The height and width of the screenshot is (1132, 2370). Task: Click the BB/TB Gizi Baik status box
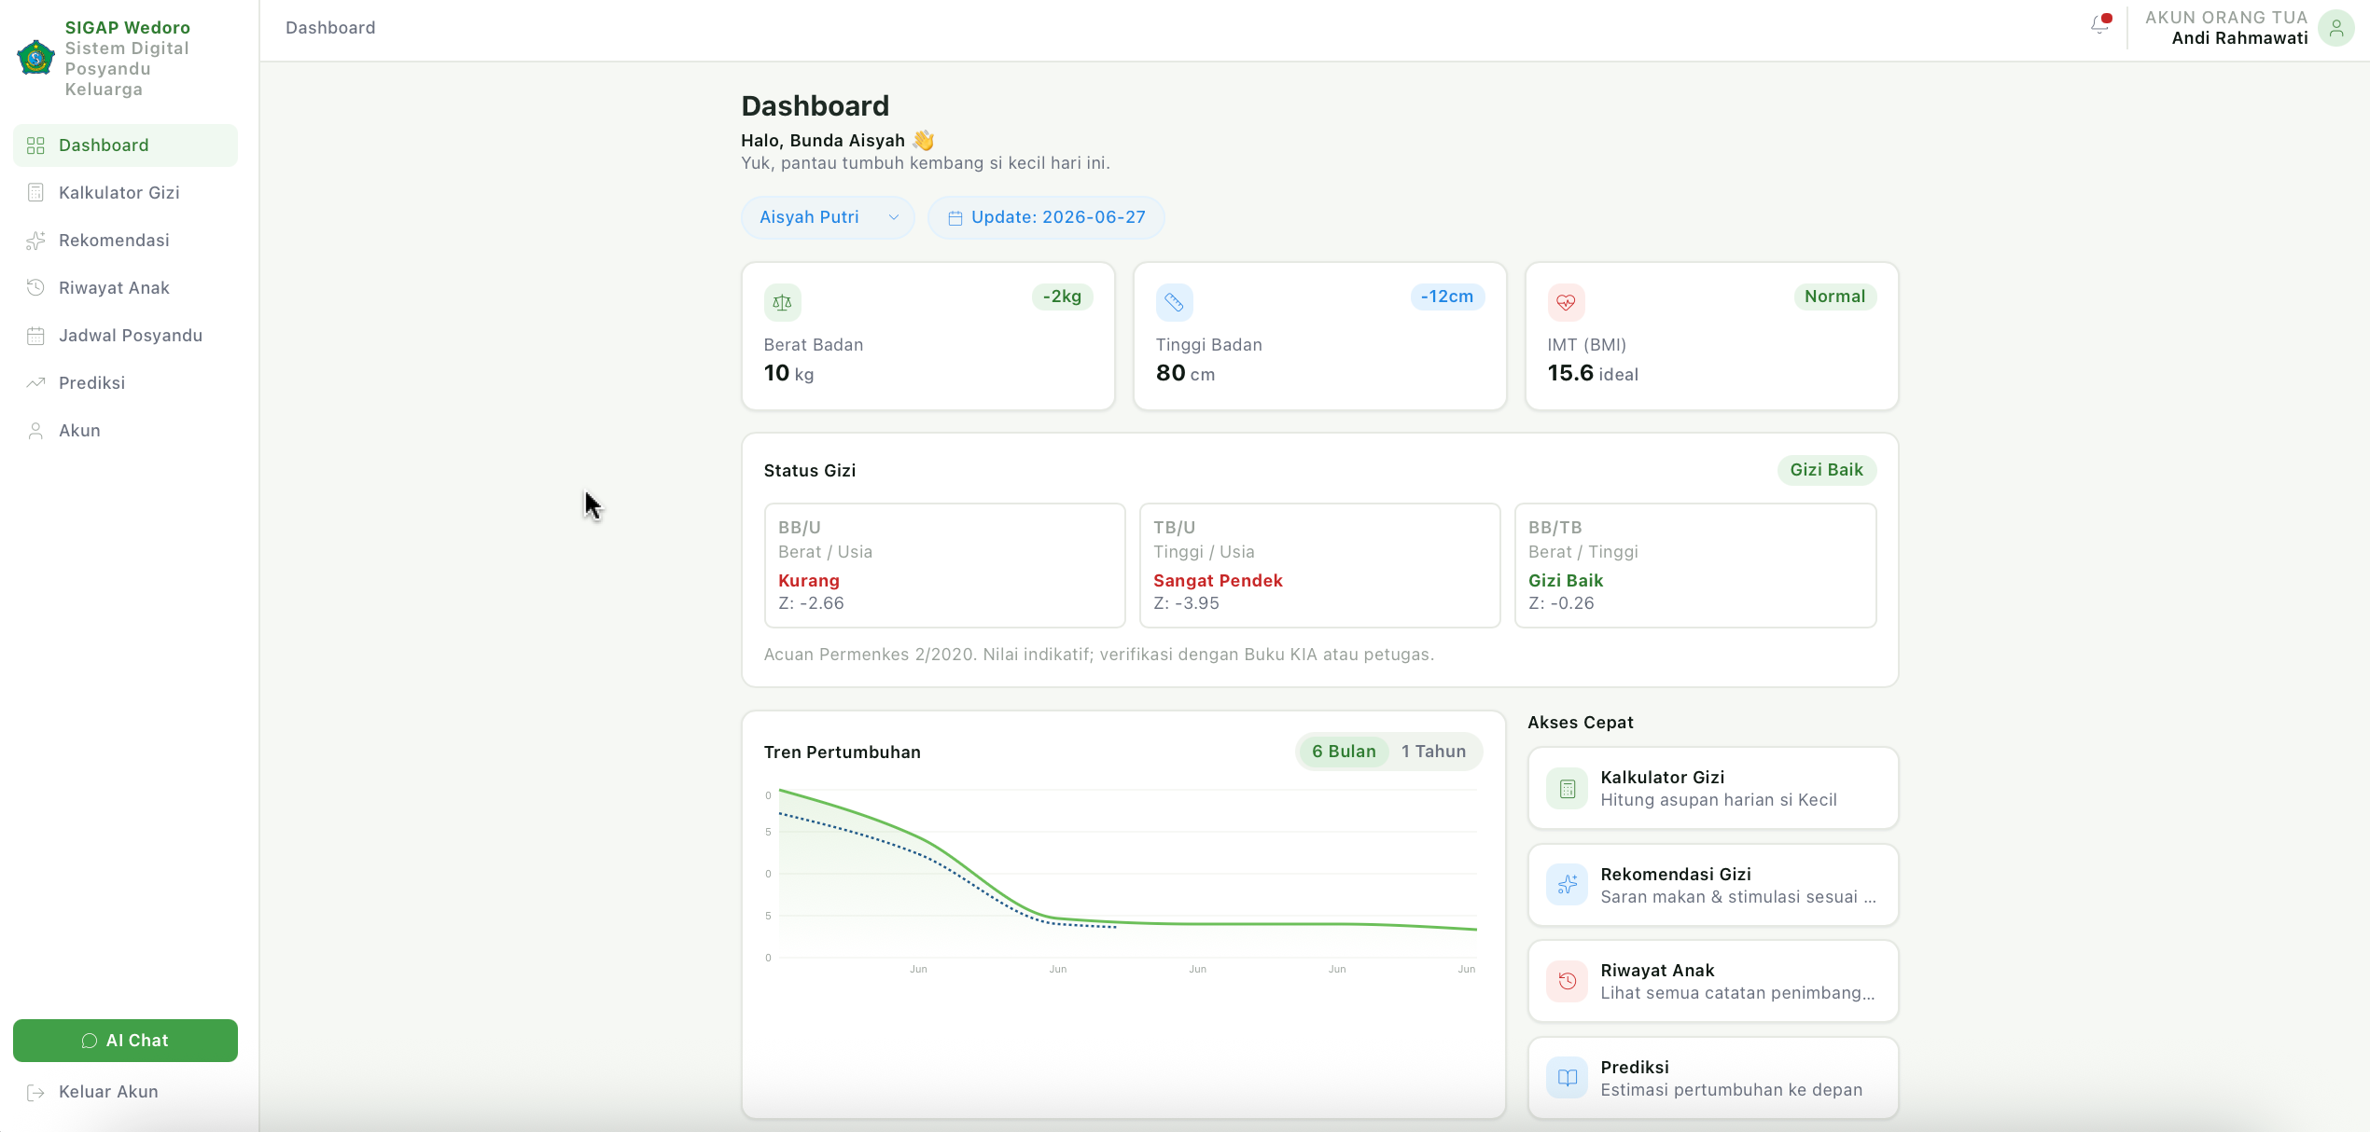pos(1695,566)
